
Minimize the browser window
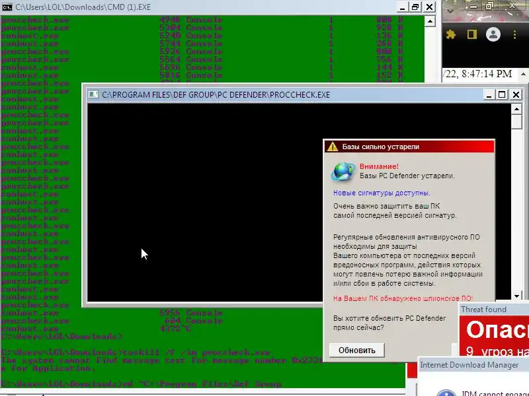473,6
